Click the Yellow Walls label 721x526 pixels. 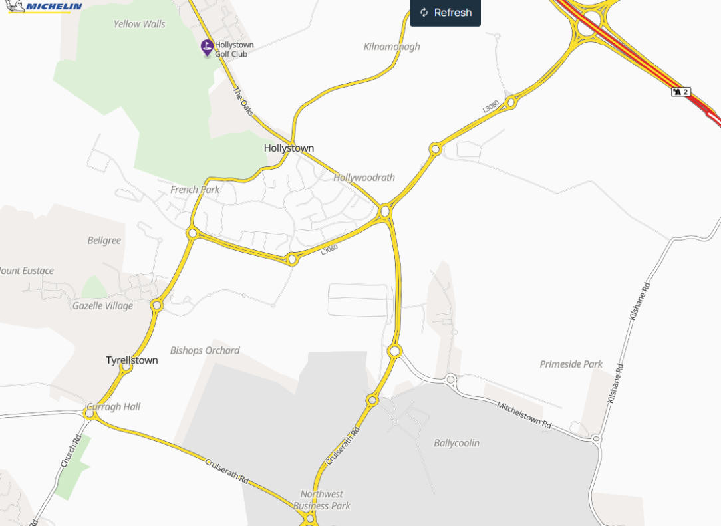(139, 24)
